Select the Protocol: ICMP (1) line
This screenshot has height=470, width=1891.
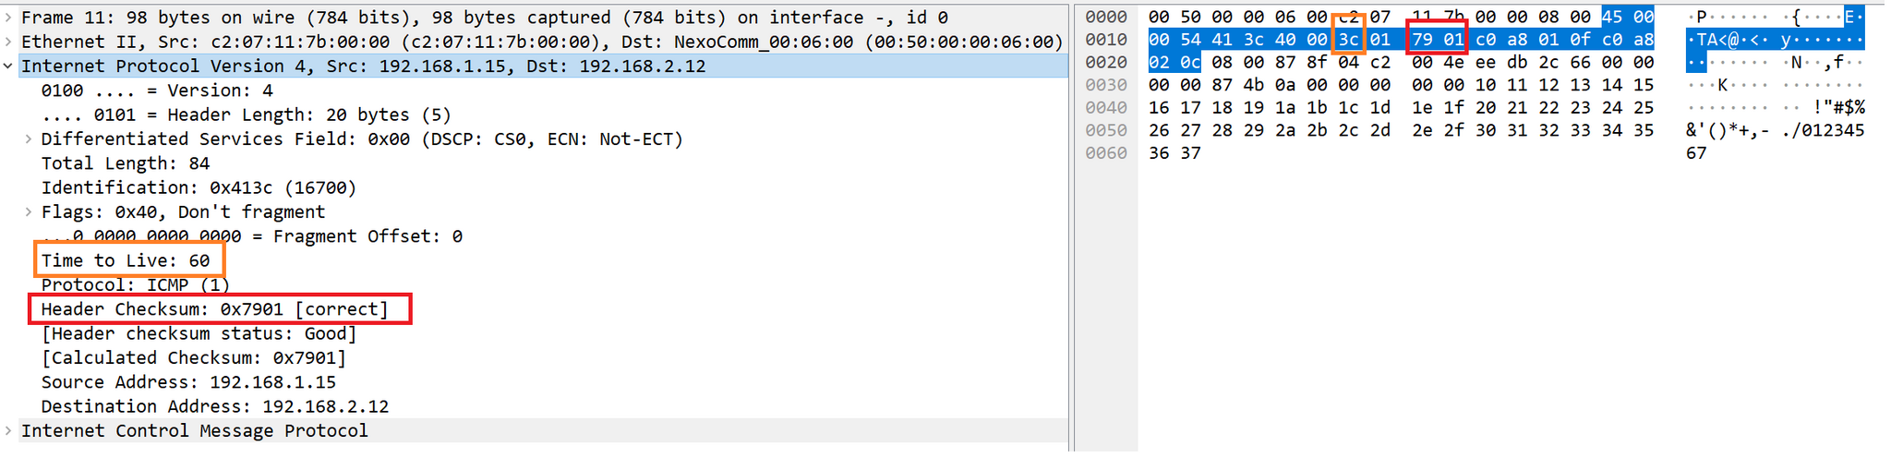pos(136,284)
